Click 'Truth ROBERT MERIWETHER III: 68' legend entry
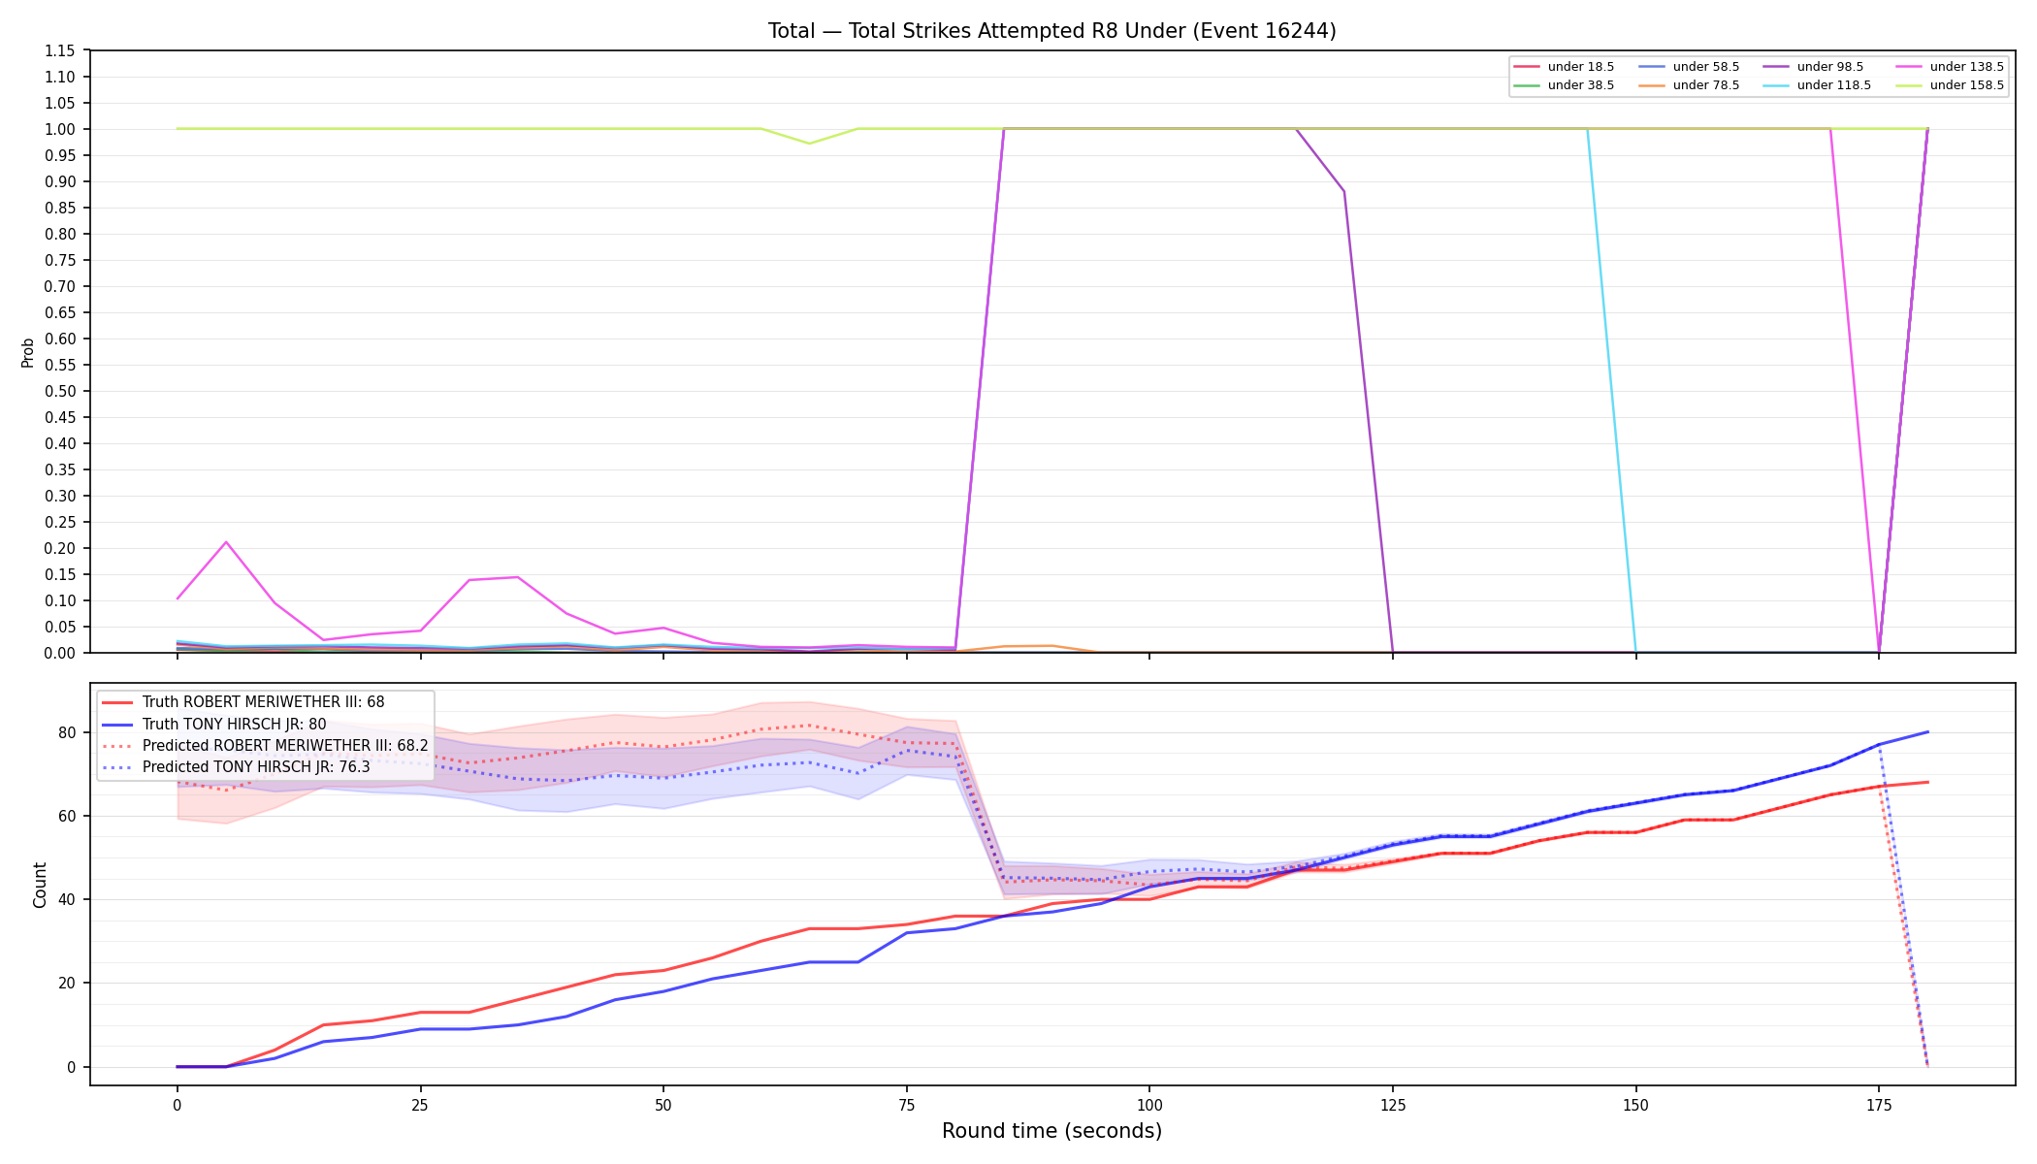The width and height of the screenshot is (2037, 1164). 243,702
